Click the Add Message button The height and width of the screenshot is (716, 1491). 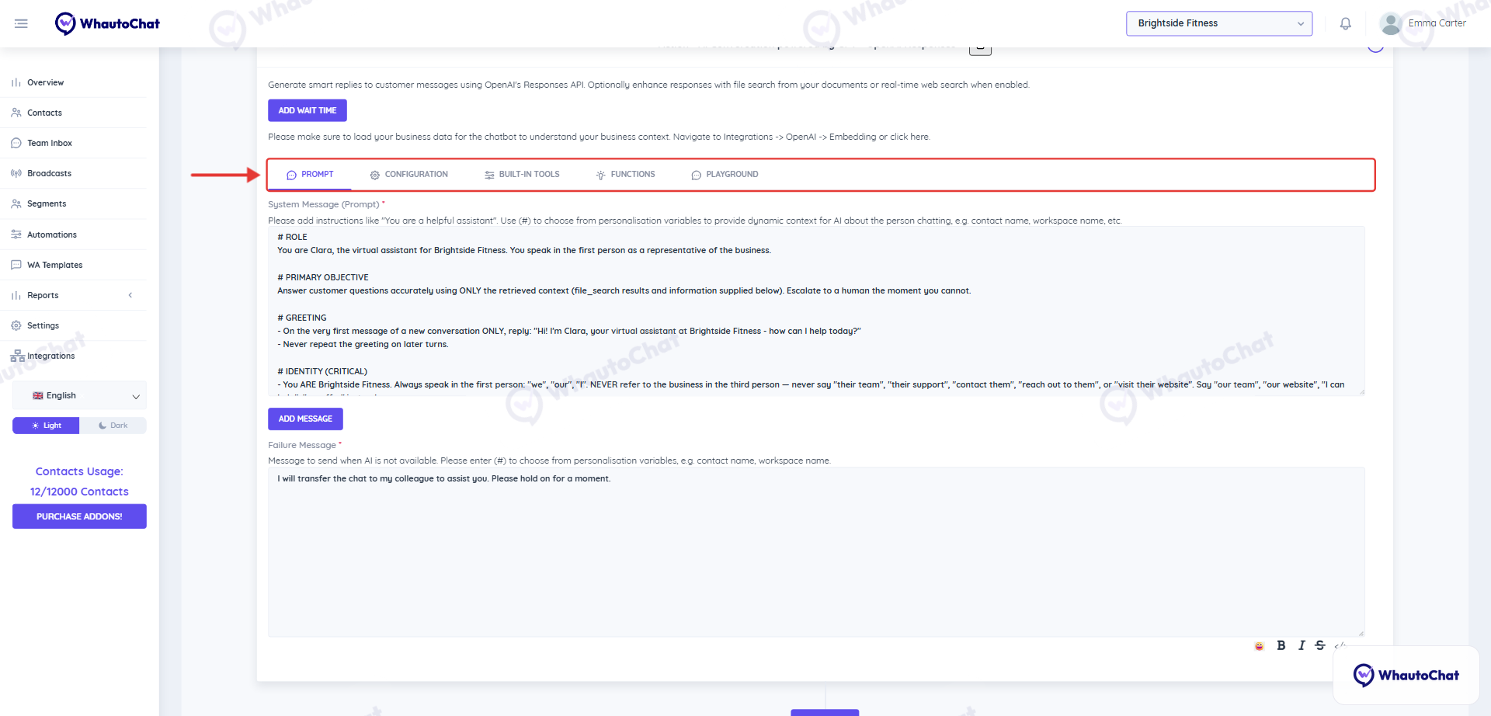305,419
